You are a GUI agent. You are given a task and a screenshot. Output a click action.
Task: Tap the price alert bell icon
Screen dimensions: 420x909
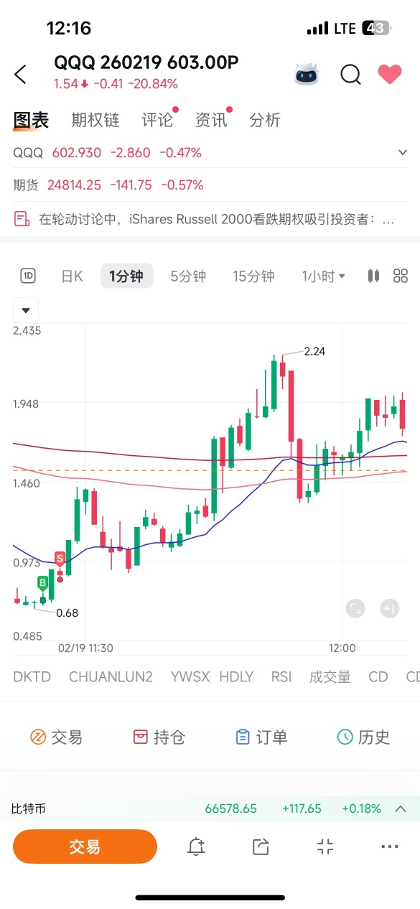pyautogui.click(x=196, y=847)
